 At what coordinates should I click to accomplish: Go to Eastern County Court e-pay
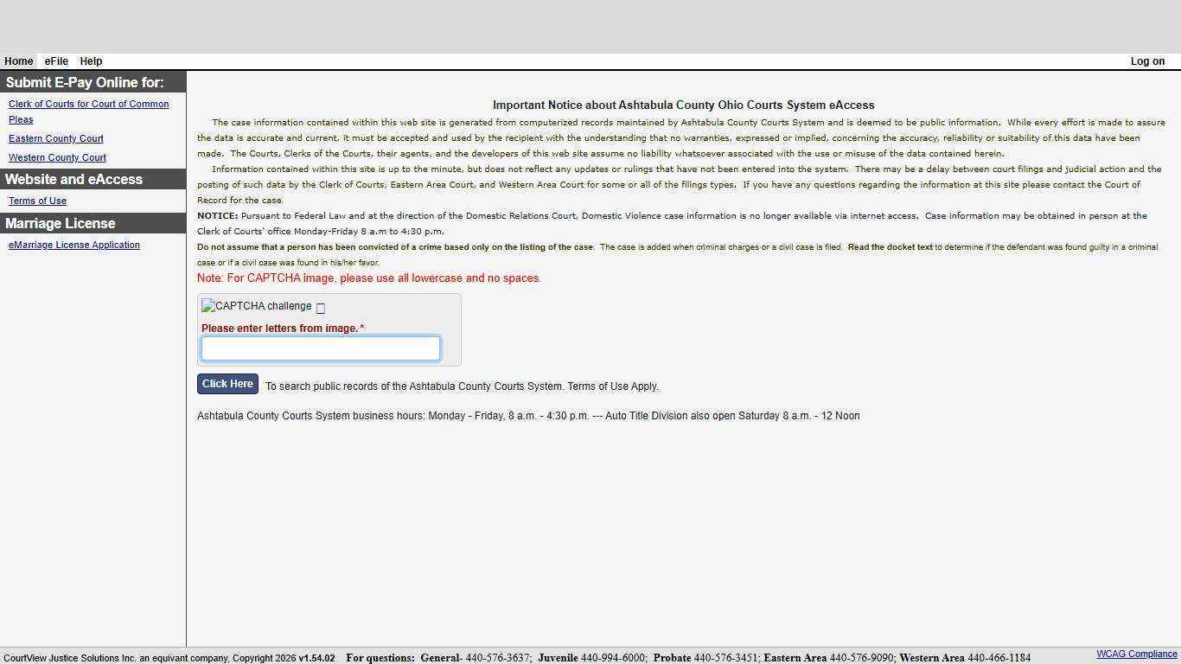[x=56, y=138]
